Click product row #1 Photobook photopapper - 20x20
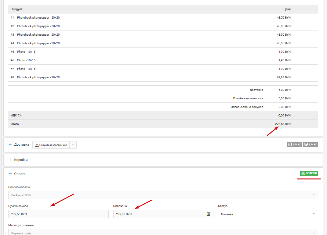The height and width of the screenshot is (235, 327). [x=163, y=18]
